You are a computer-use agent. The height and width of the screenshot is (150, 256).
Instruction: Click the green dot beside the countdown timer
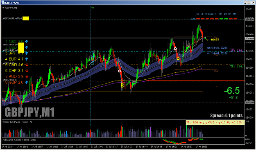coord(205,38)
